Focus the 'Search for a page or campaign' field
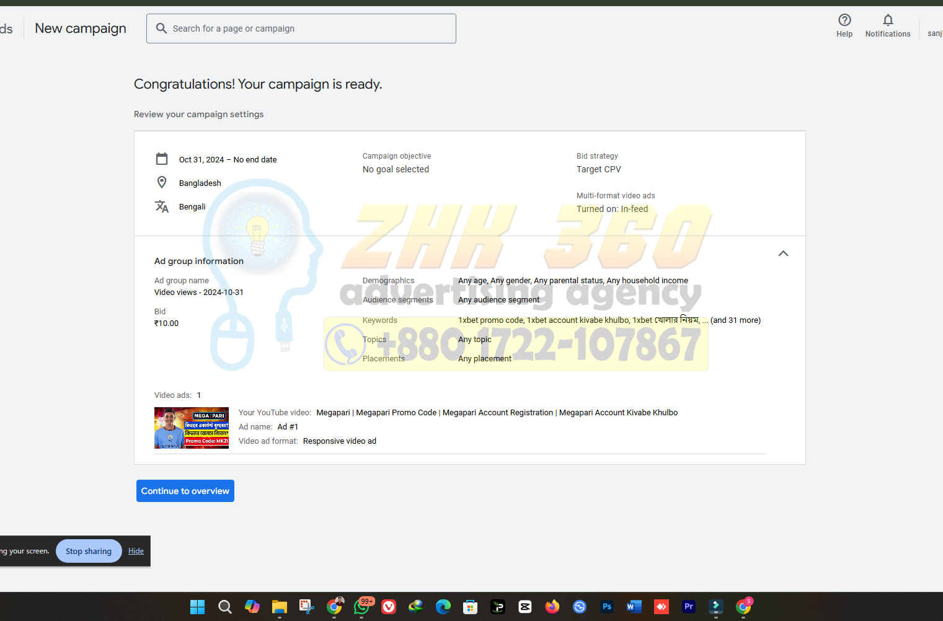 [301, 29]
